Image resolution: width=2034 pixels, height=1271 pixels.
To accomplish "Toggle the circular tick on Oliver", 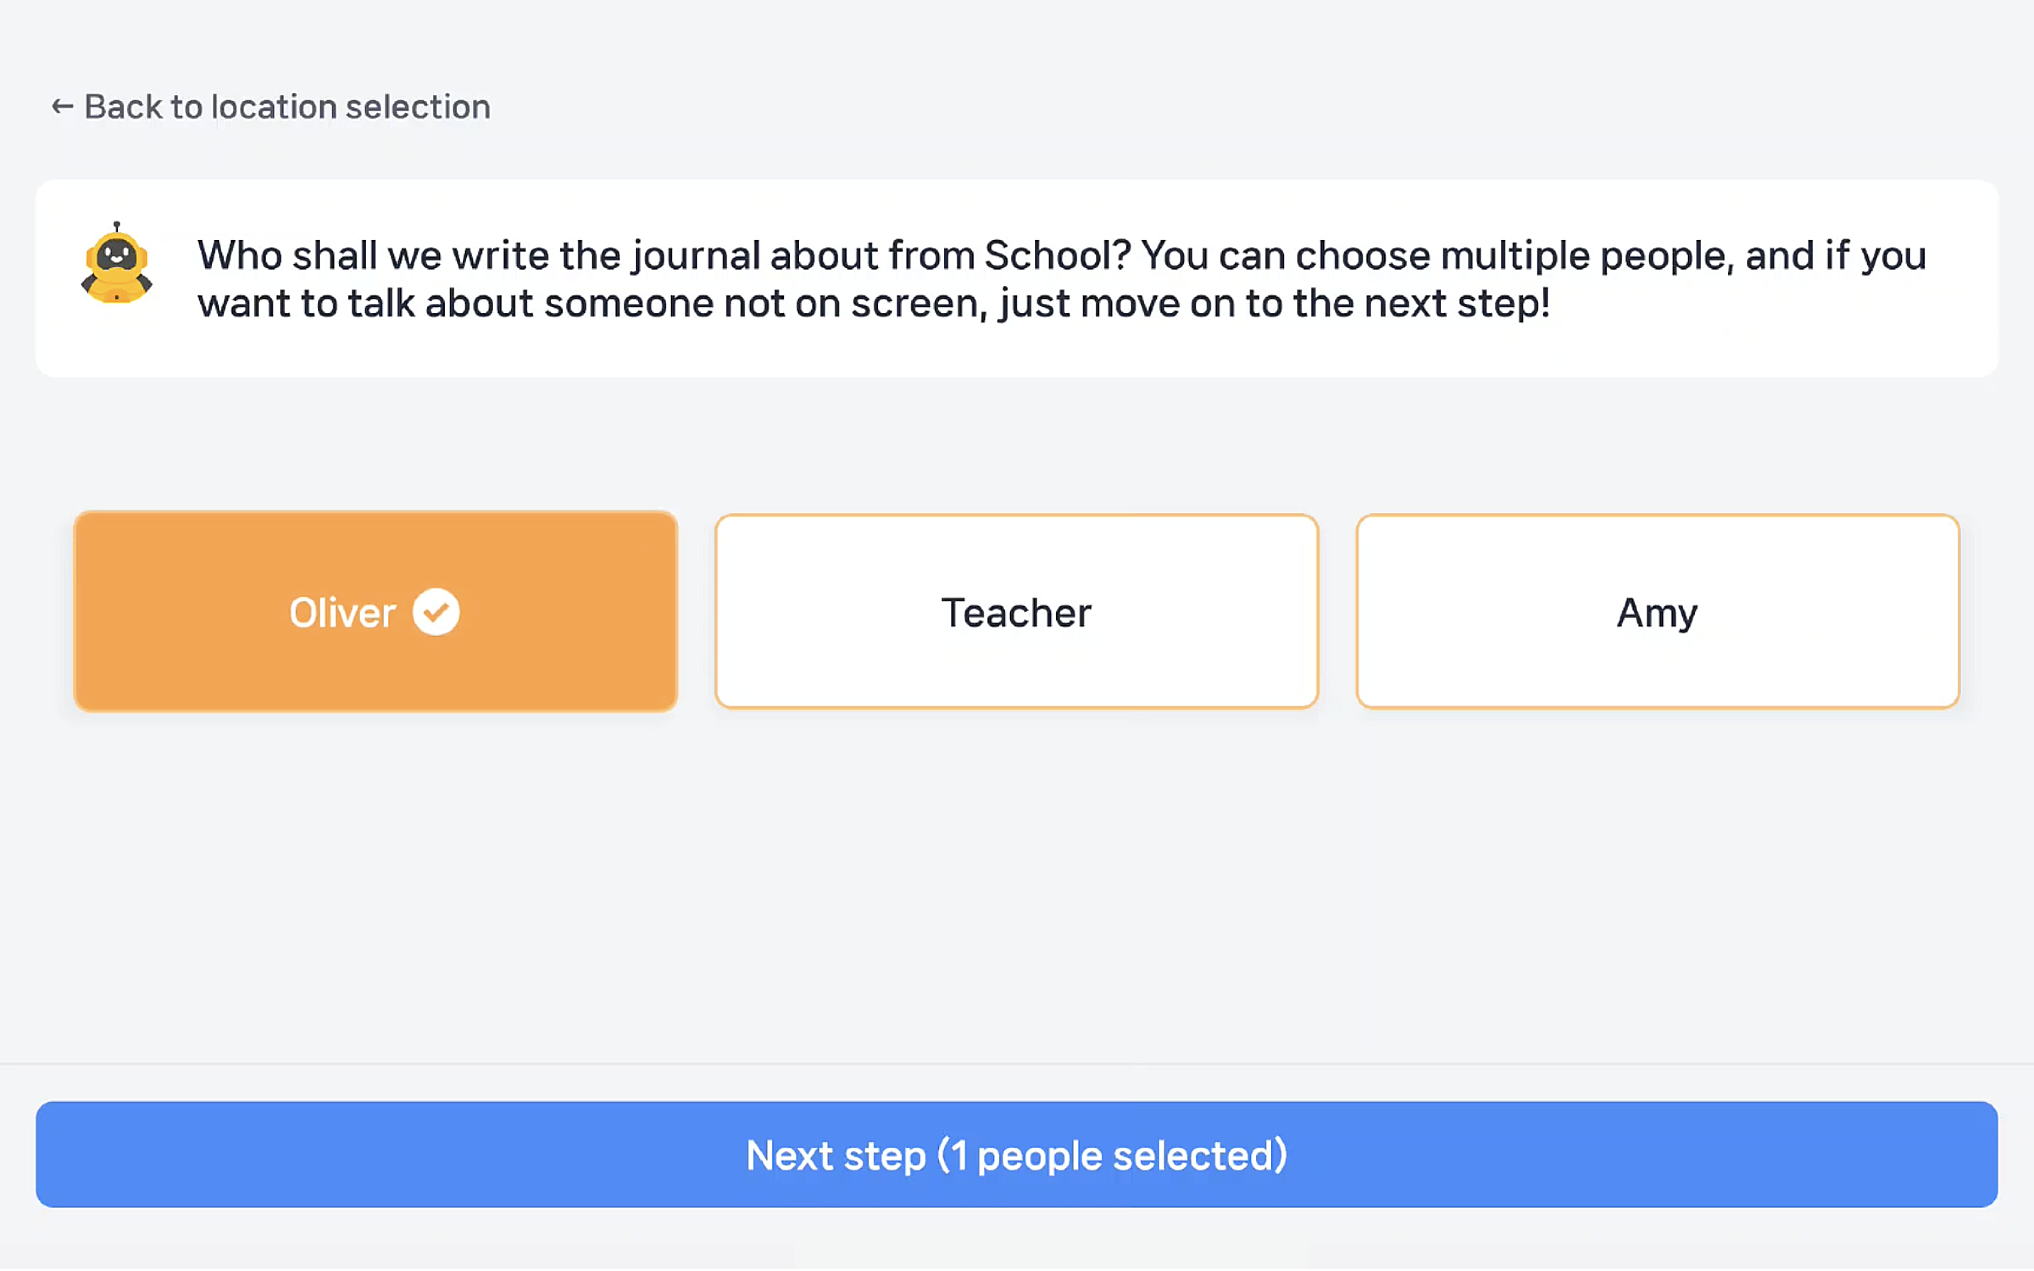I will [x=435, y=612].
